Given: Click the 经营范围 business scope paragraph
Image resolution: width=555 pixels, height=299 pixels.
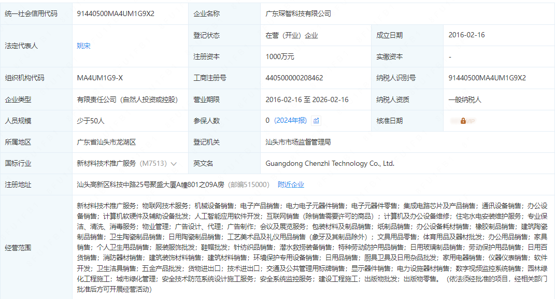Looking at the screenshot, I should click(311, 247).
